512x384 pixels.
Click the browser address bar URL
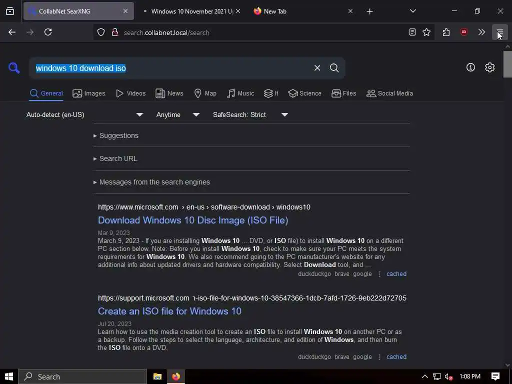[166, 32]
